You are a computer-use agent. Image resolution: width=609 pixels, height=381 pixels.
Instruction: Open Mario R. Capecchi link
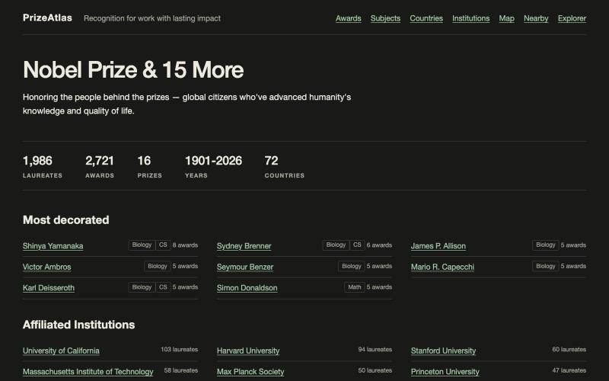[x=442, y=267]
